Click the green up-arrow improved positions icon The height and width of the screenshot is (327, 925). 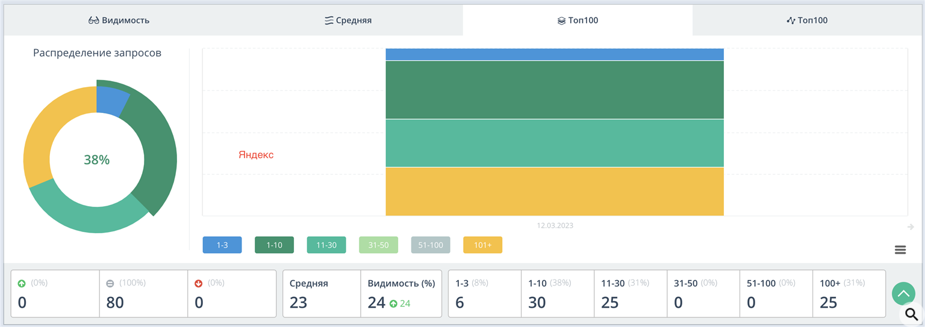[22, 283]
